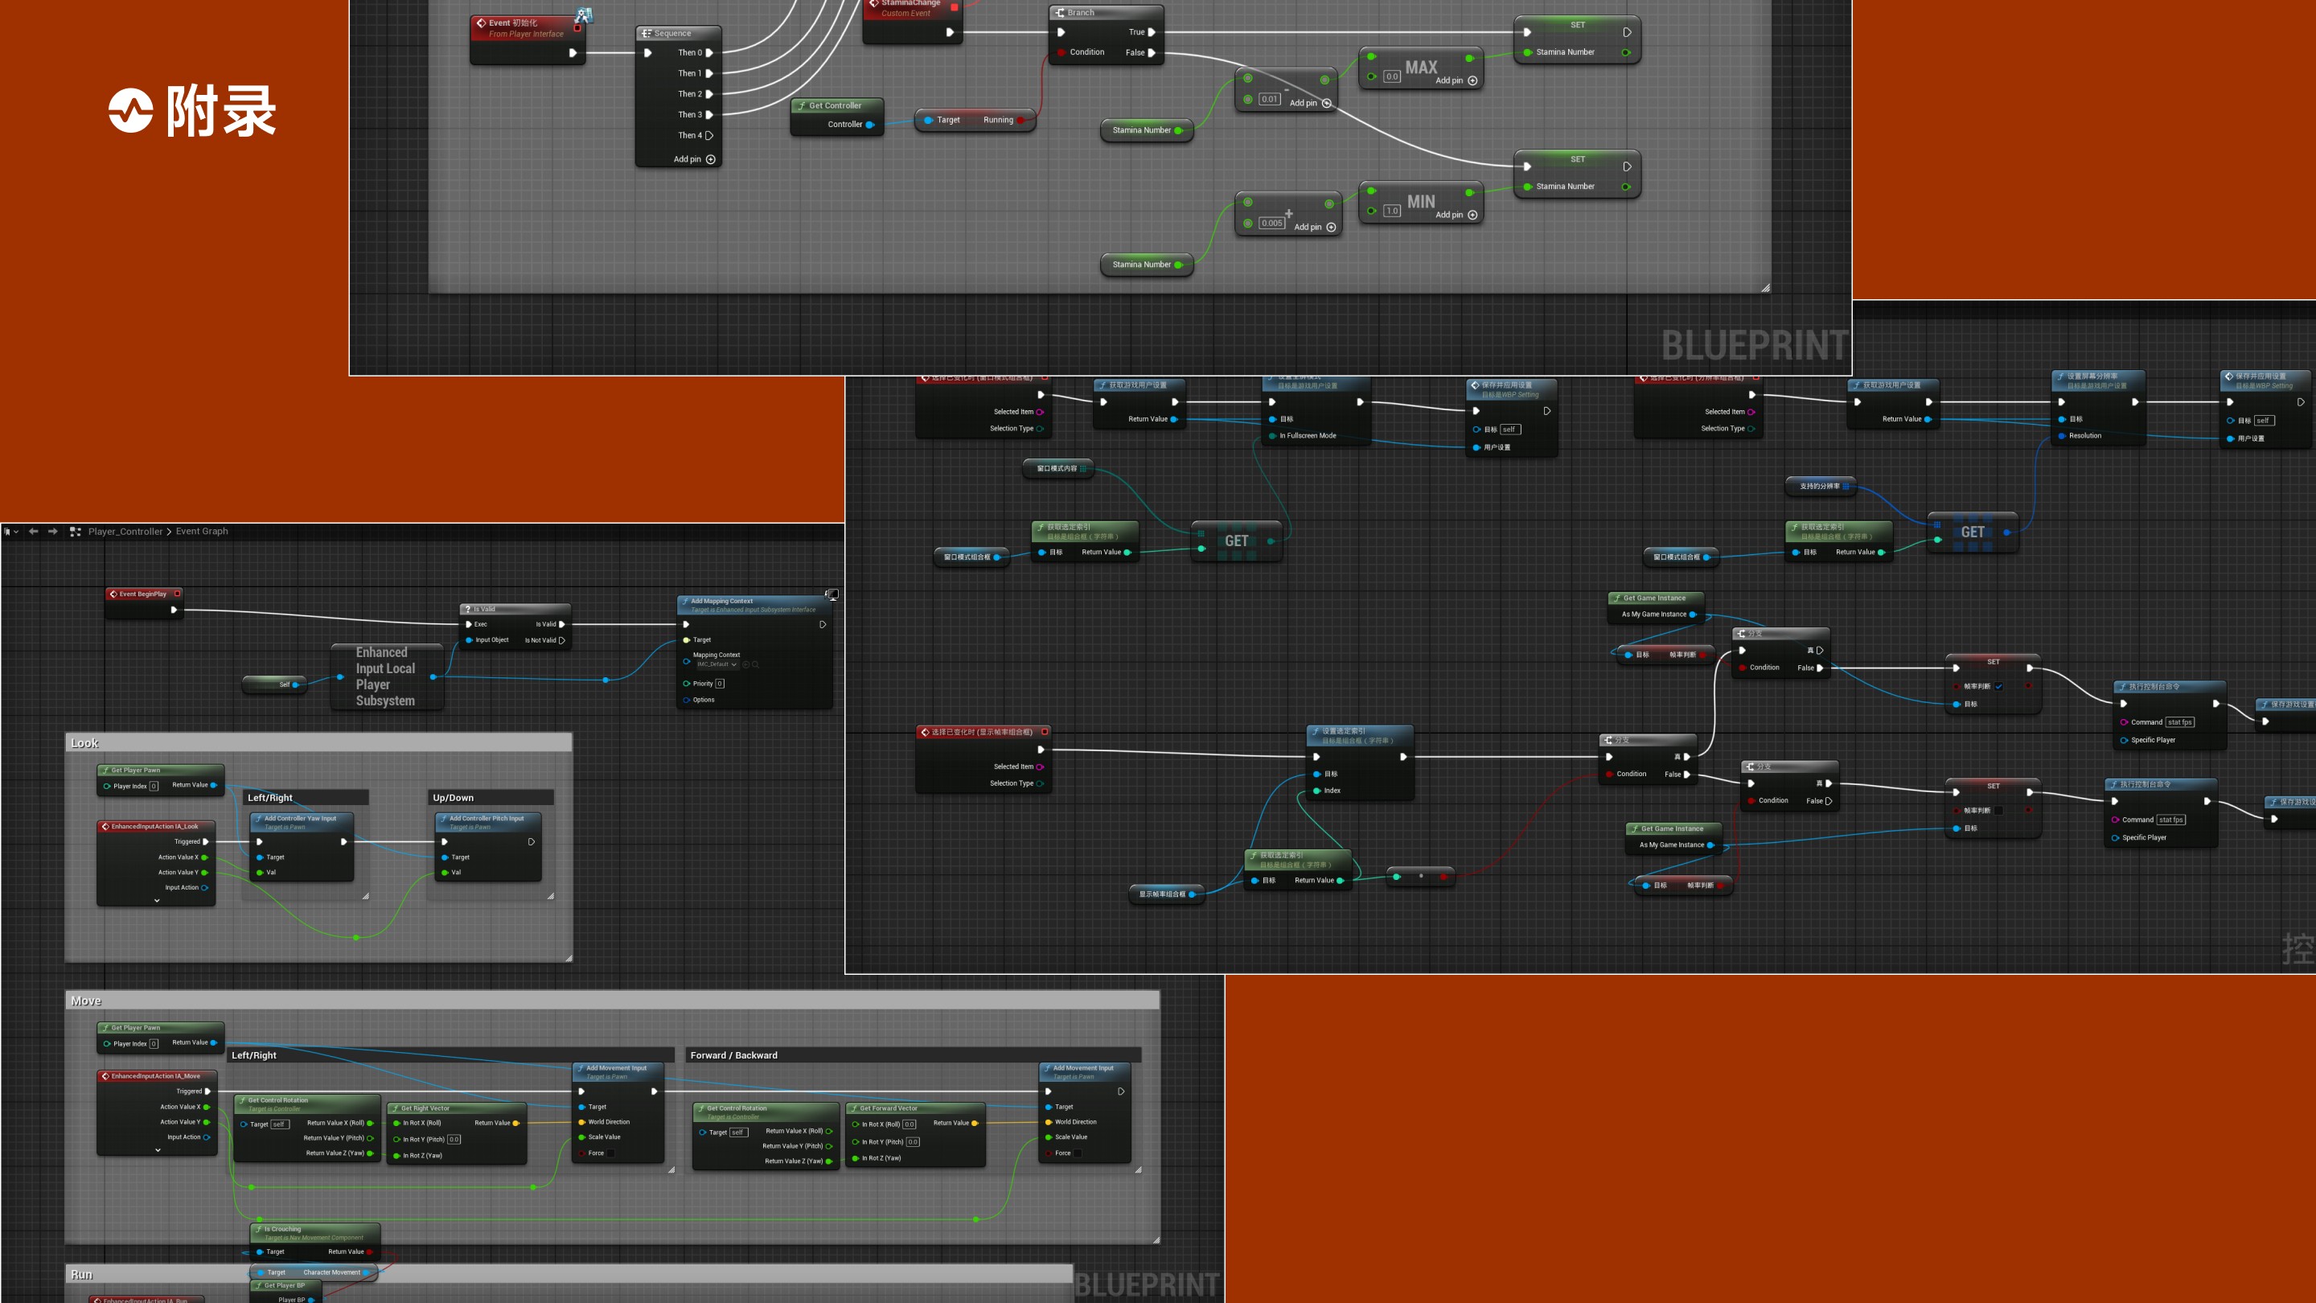
Task: Click the delegate pin on Event BeginPlay
Action: tap(177, 594)
